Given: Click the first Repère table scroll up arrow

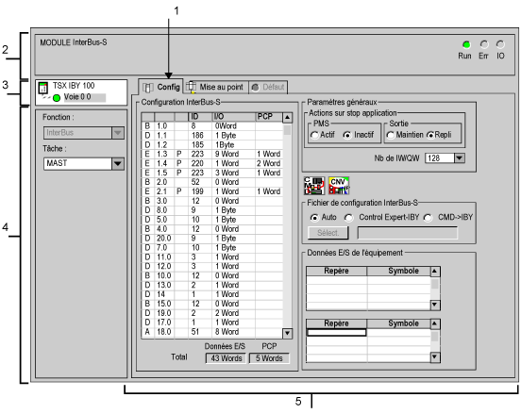Looking at the screenshot, I should pos(435,272).
